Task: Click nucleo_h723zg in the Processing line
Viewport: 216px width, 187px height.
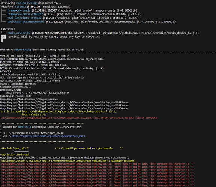Action: pos(22,50)
